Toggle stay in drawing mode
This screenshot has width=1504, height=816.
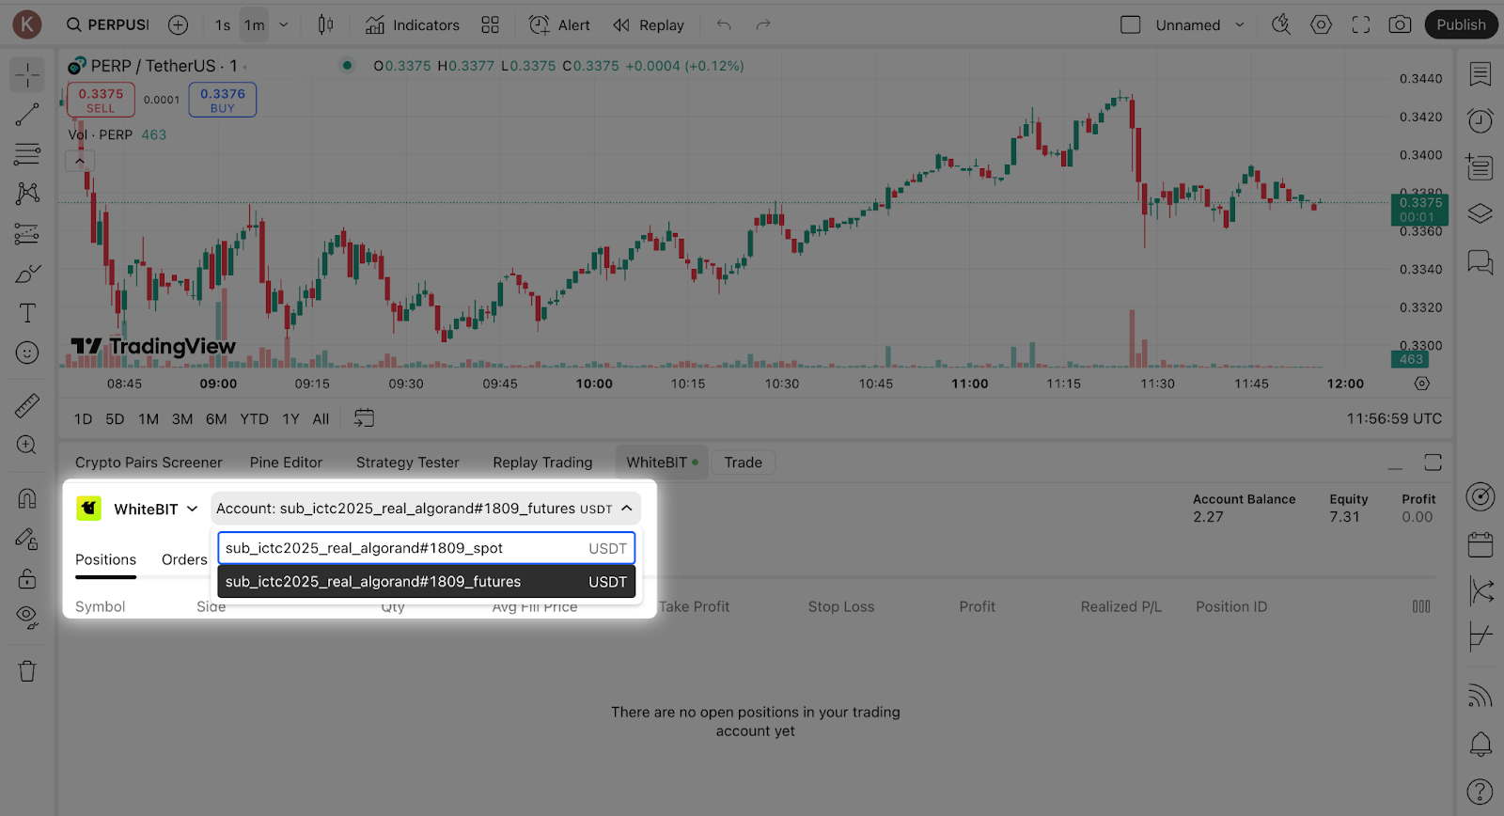tap(27, 539)
